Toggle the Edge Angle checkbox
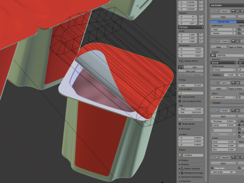The height and width of the screenshot is (183, 244). (212, 168)
